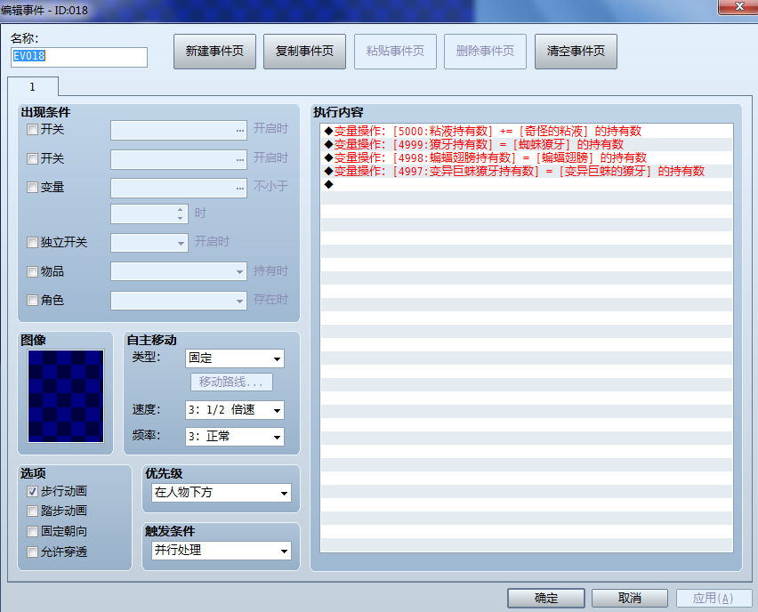Select the 4997:变异巨蛛獠牙持有数 command line

[x=527, y=171]
